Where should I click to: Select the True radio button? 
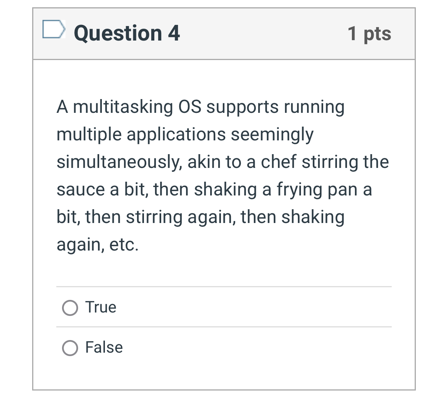tap(70, 307)
